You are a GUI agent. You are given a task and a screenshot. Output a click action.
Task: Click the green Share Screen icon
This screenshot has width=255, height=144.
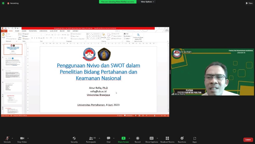click(x=123, y=138)
